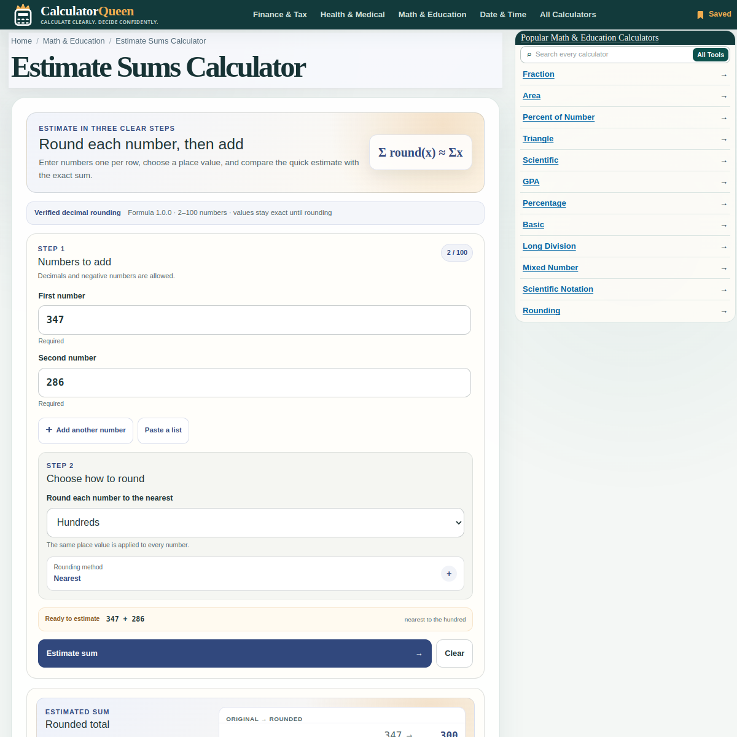Click the Estimate sum button
The width and height of the screenshot is (737, 737).
[235, 653]
